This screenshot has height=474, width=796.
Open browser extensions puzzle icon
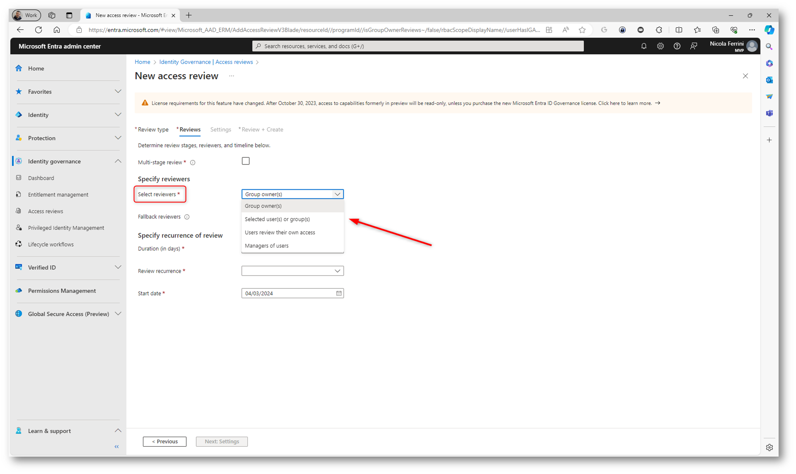tap(659, 30)
